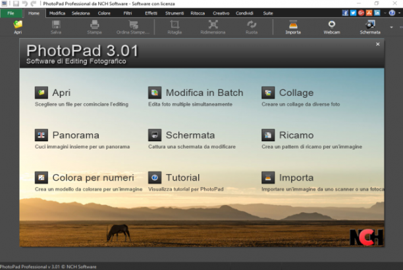Switch to the Strumenti tab
The image size is (403, 270).
tap(175, 13)
